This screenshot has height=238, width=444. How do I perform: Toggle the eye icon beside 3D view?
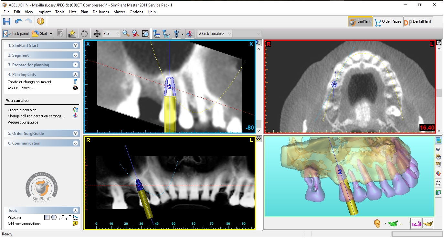click(x=438, y=149)
